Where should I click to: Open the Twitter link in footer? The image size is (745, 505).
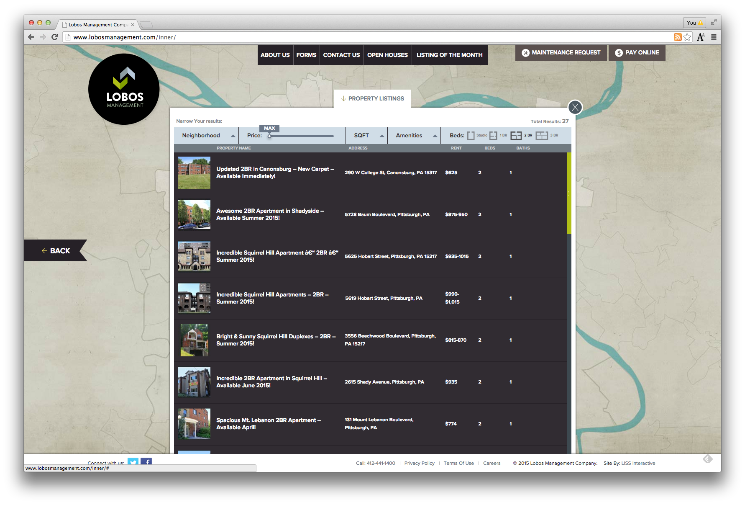(133, 462)
